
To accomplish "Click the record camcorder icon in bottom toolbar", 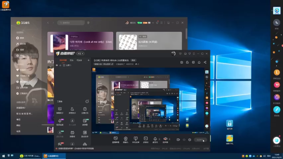I will point(178,140).
